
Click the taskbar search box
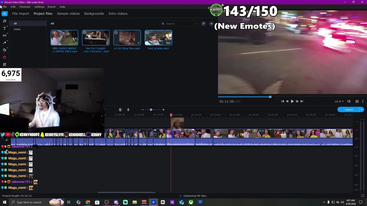click(x=37, y=202)
